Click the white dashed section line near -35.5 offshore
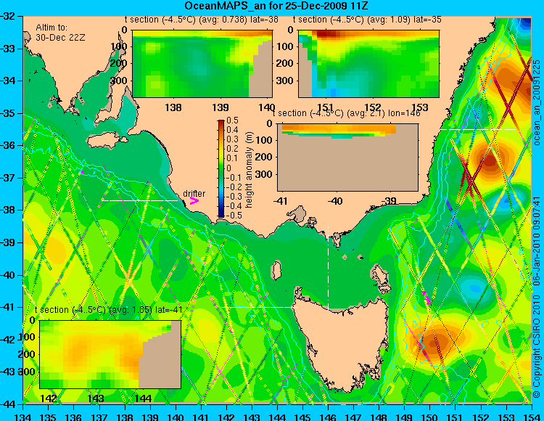The height and width of the screenshot is (421, 544). pos(478,129)
